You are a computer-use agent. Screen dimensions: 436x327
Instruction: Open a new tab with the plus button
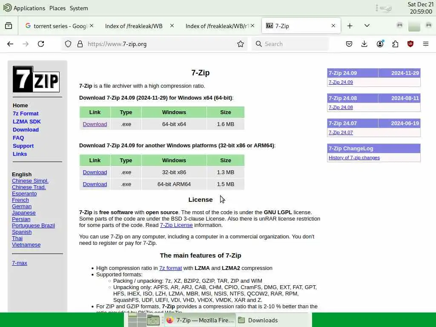click(x=350, y=26)
